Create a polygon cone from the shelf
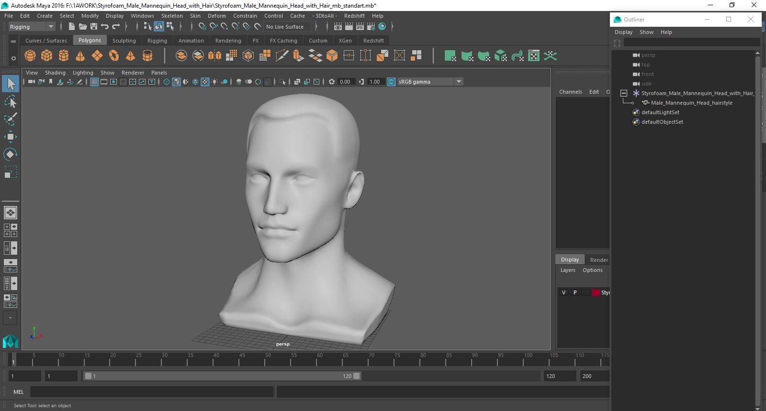Viewport: 766px width, 411px height. coord(80,56)
